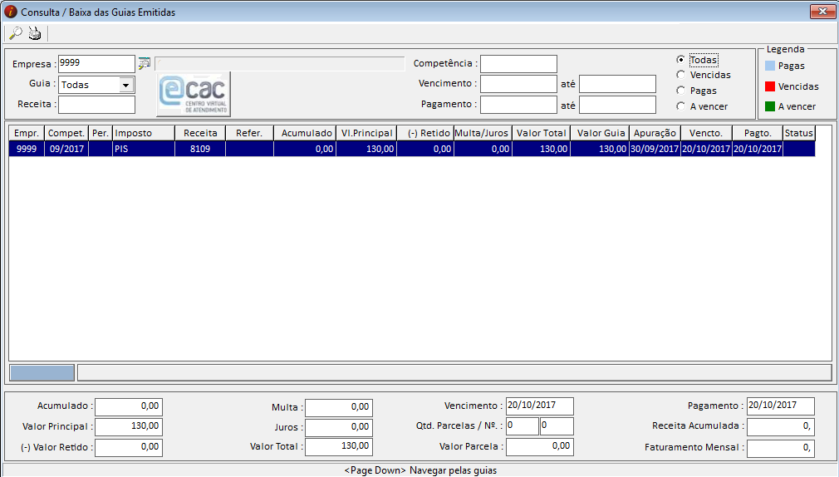Click the Multa value field

click(339, 407)
